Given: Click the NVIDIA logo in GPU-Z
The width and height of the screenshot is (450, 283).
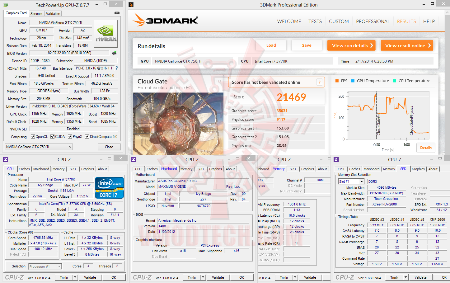Looking at the screenshot, I should click(x=106, y=34).
